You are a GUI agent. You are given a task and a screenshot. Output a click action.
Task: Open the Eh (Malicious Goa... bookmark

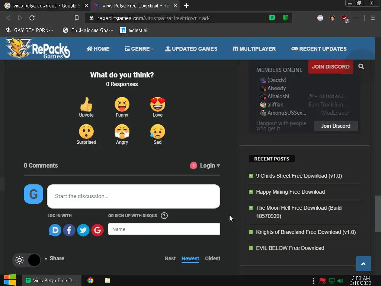tap(88, 30)
